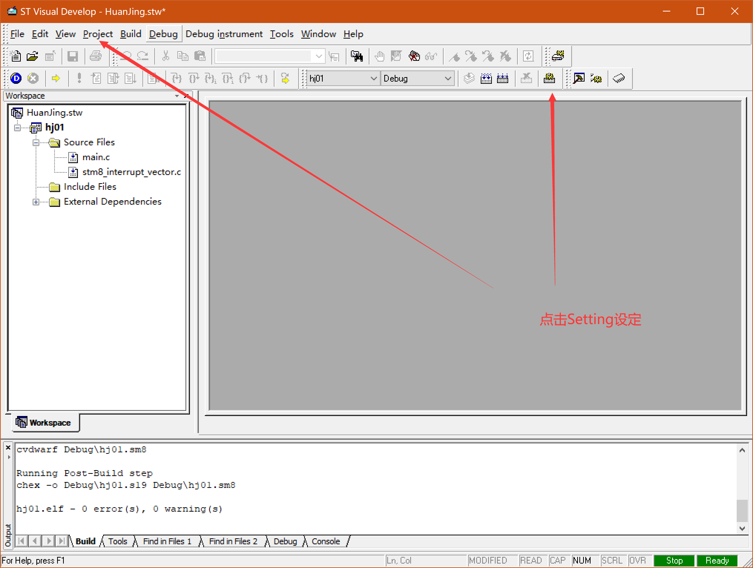The height and width of the screenshot is (568, 753).
Task: Switch to the Console output tab
Action: pyautogui.click(x=325, y=541)
